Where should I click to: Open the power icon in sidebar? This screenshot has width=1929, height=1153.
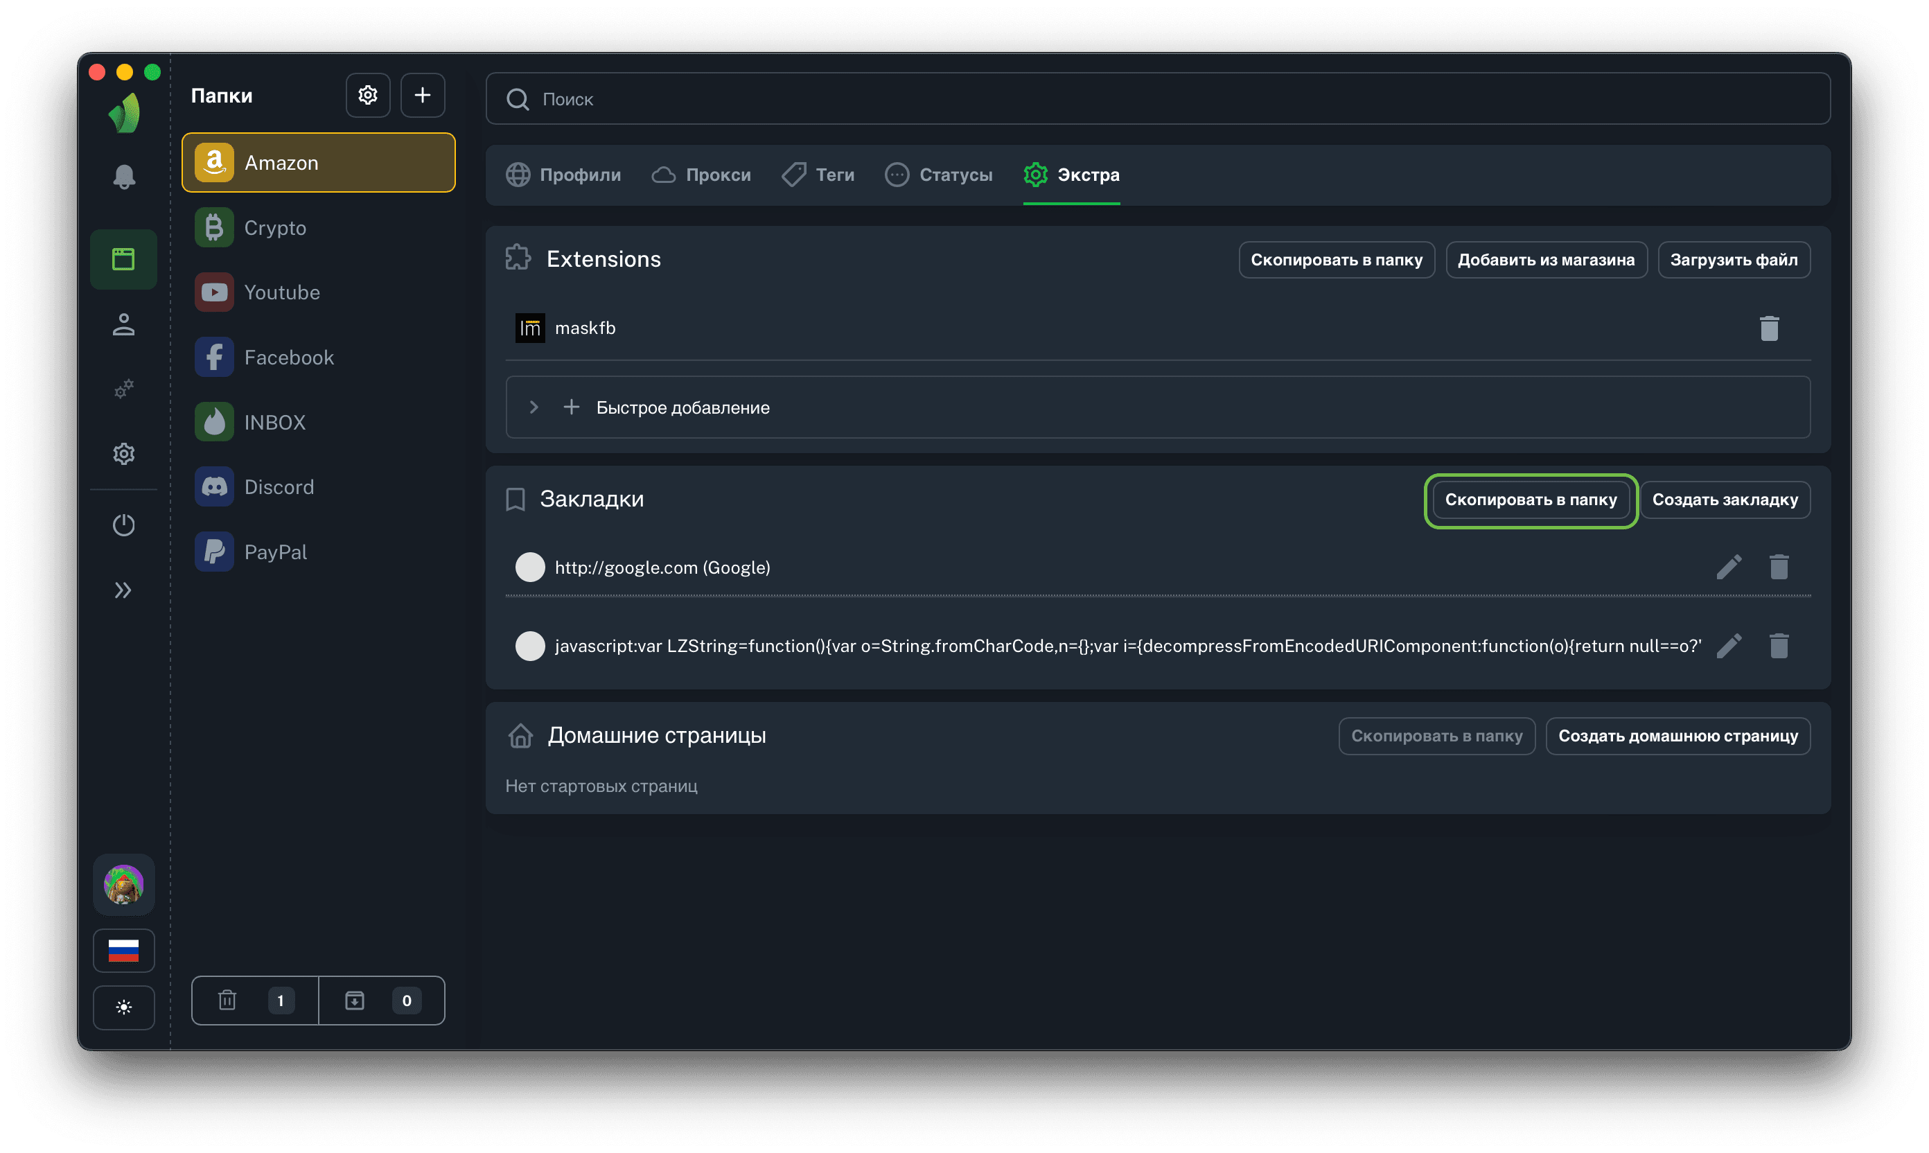pyautogui.click(x=123, y=525)
